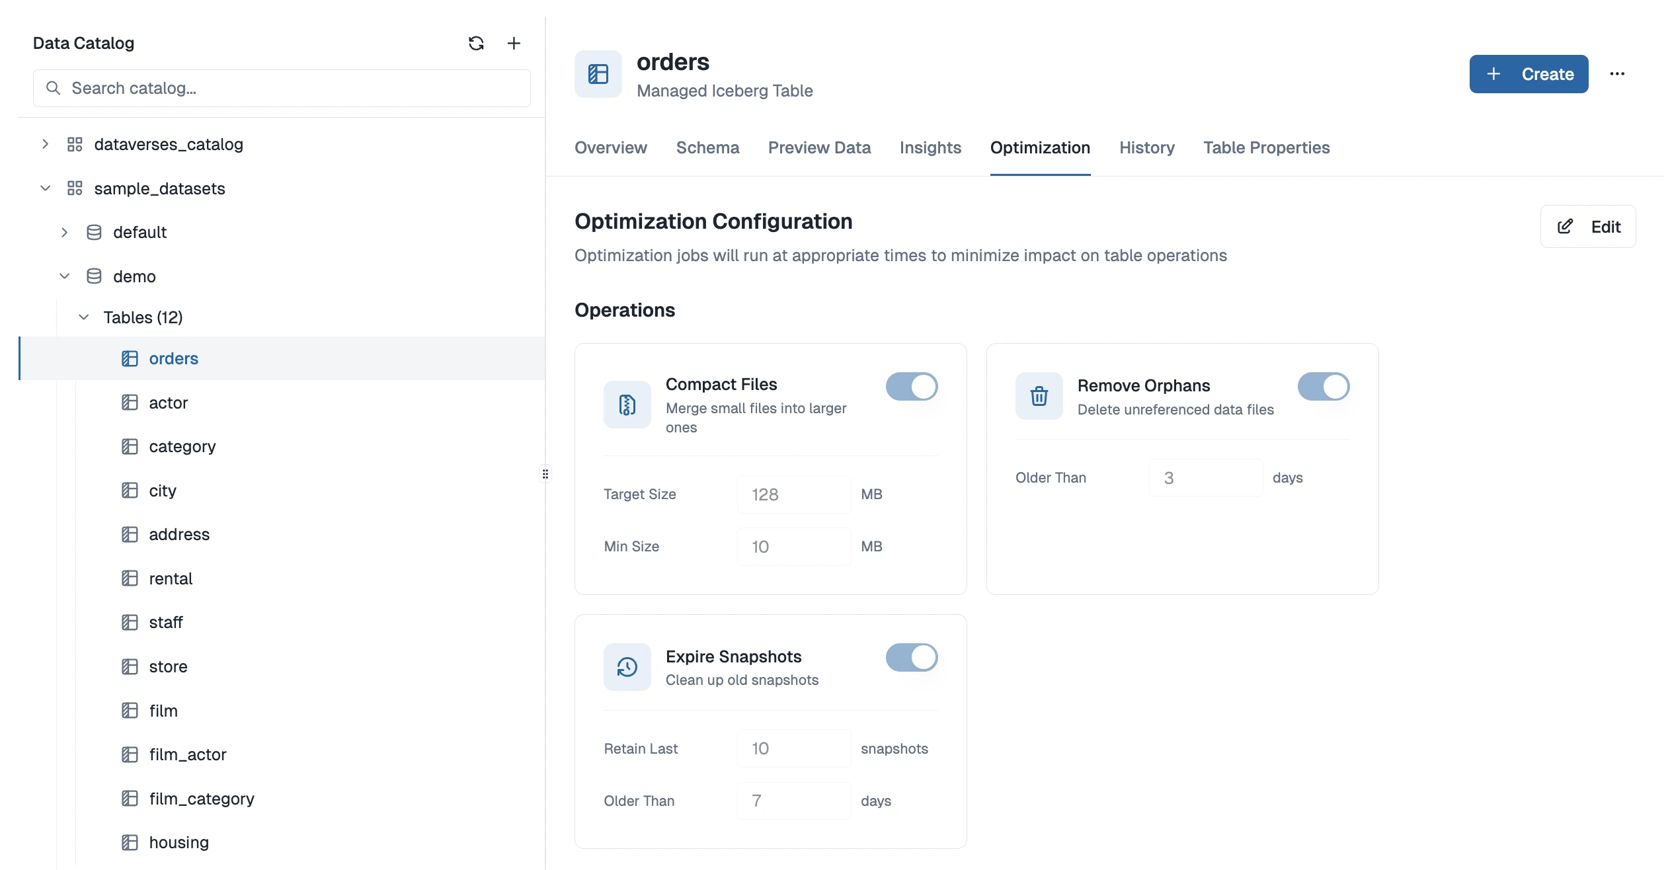This screenshot has width=1670, height=870.
Task: Switch to the Schema tab
Action: click(707, 147)
